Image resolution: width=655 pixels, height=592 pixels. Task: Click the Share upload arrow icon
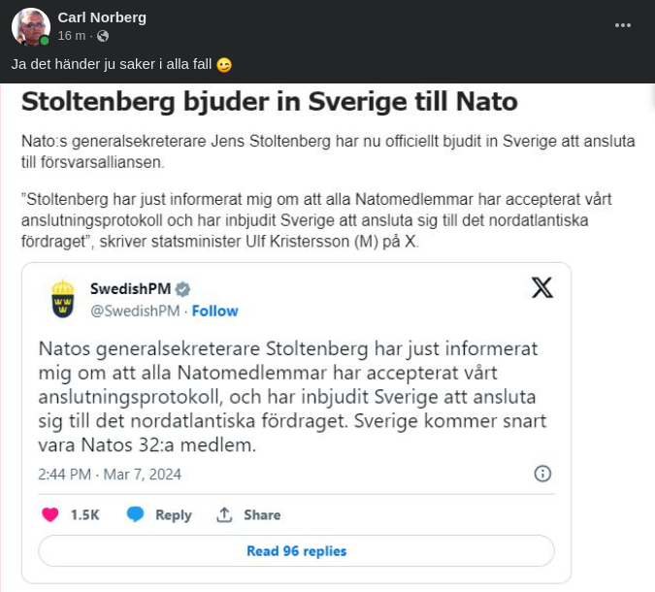[224, 514]
